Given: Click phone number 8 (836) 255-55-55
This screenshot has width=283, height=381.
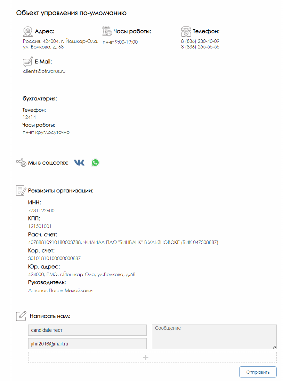Looking at the screenshot, I should tap(200, 47).
